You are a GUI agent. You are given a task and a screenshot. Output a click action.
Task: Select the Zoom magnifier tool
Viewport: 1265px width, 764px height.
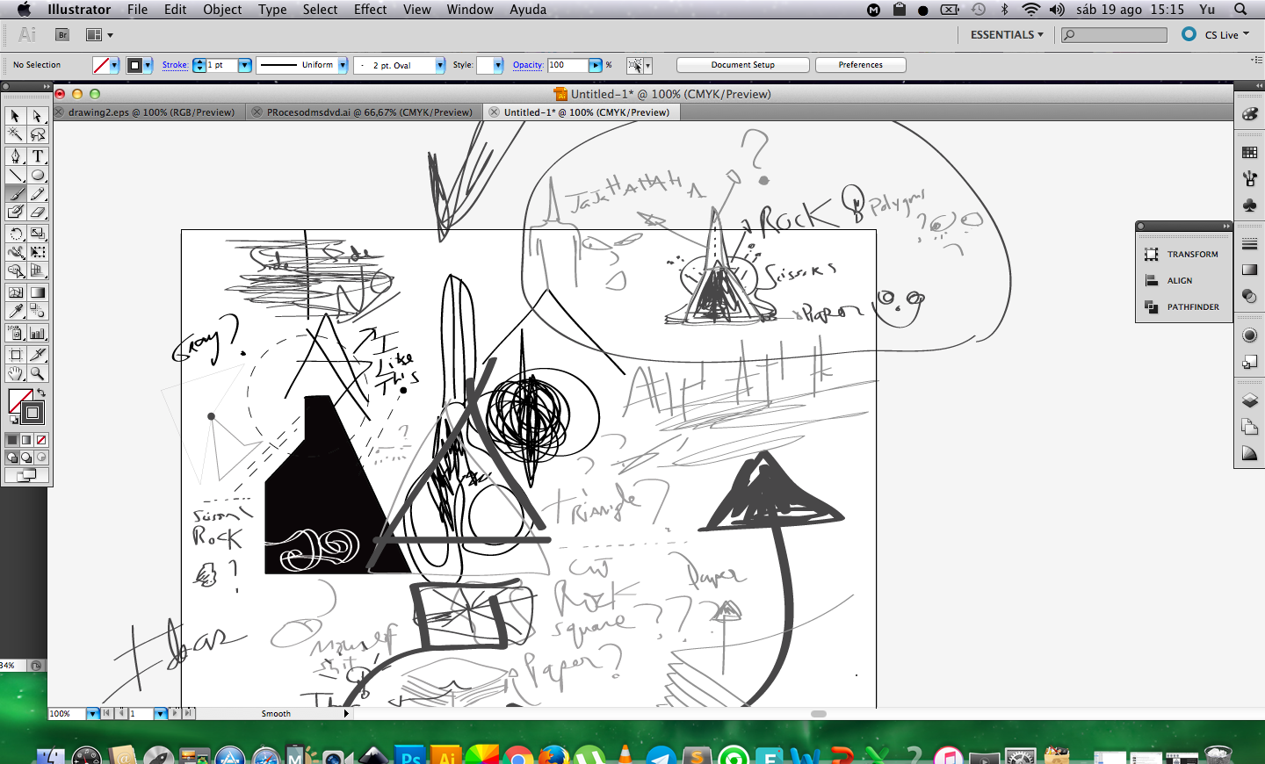coord(37,373)
